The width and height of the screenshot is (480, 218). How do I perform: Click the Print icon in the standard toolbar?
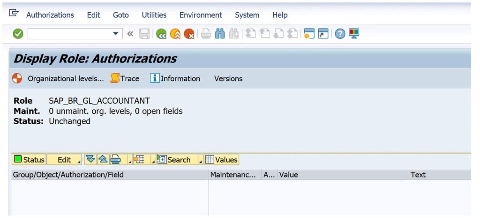pos(206,34)
